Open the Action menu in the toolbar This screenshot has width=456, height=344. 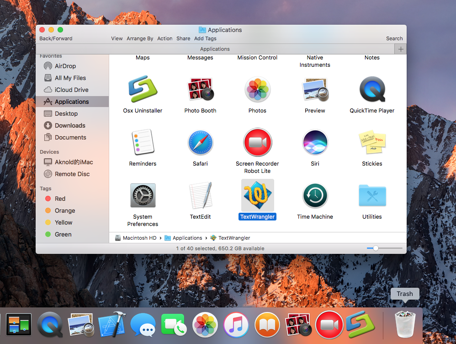pos(164,38)
